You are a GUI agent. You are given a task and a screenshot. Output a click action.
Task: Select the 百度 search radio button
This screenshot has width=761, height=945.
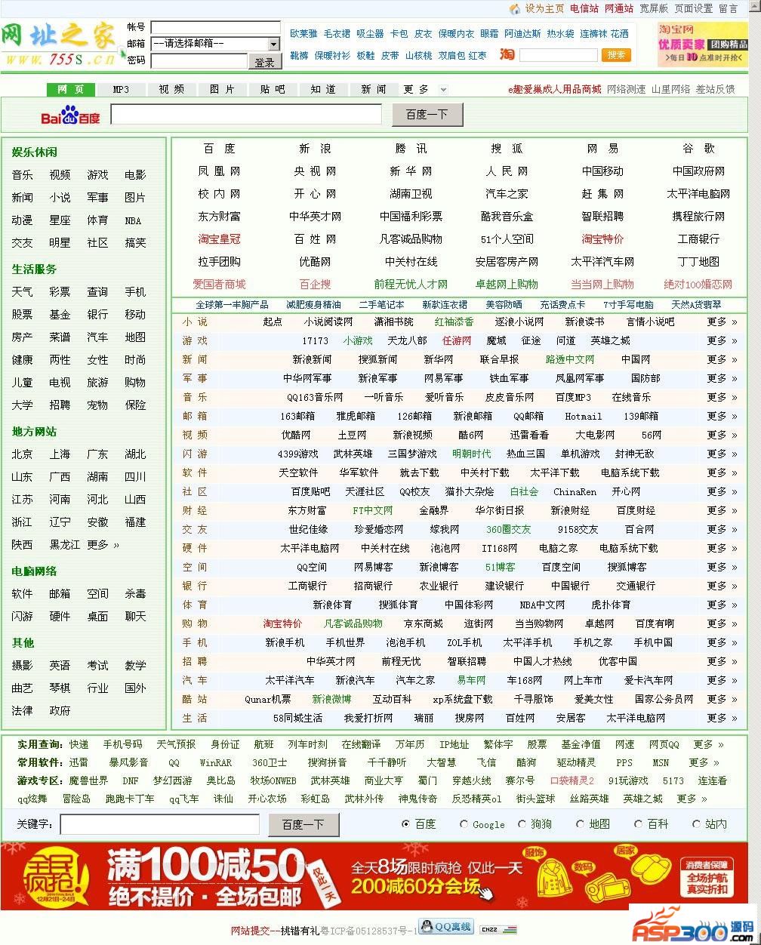(x=406, y=824)
